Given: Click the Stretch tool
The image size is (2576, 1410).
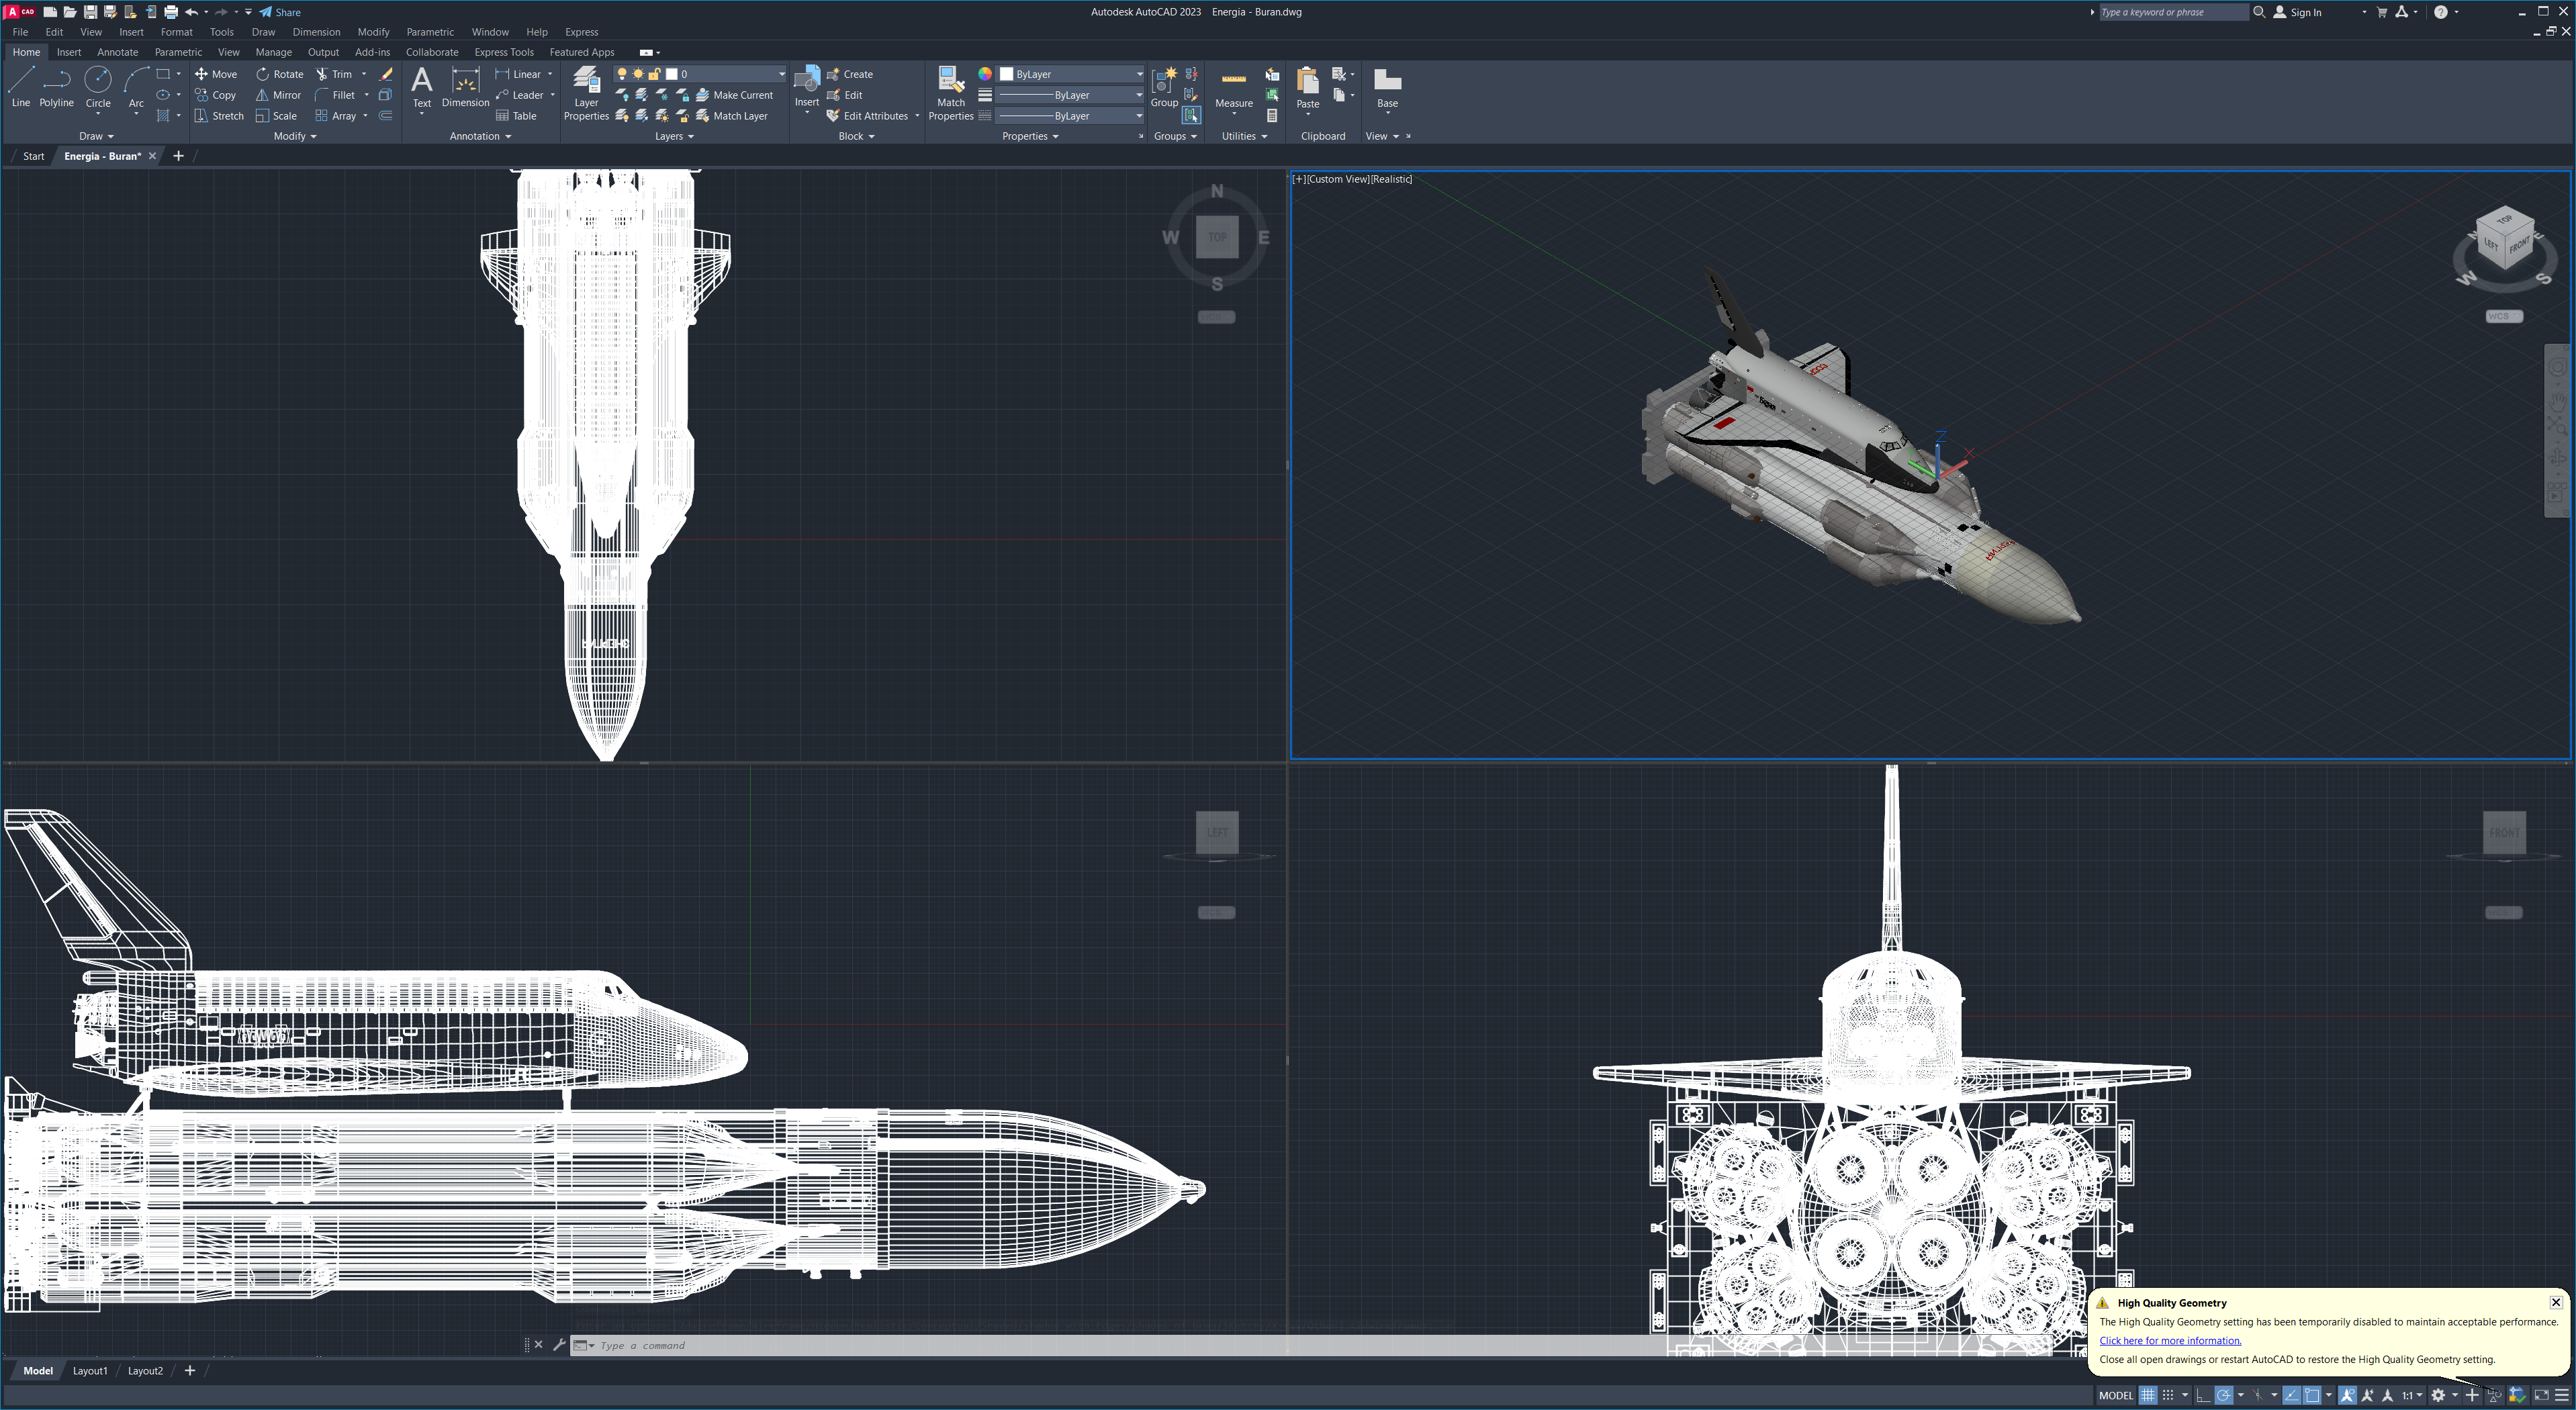Looking at the screenshot, I should pos(219,116).
